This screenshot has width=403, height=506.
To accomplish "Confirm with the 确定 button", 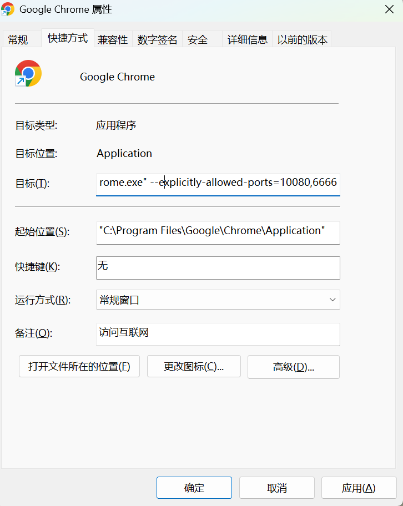I will (194, 488).
